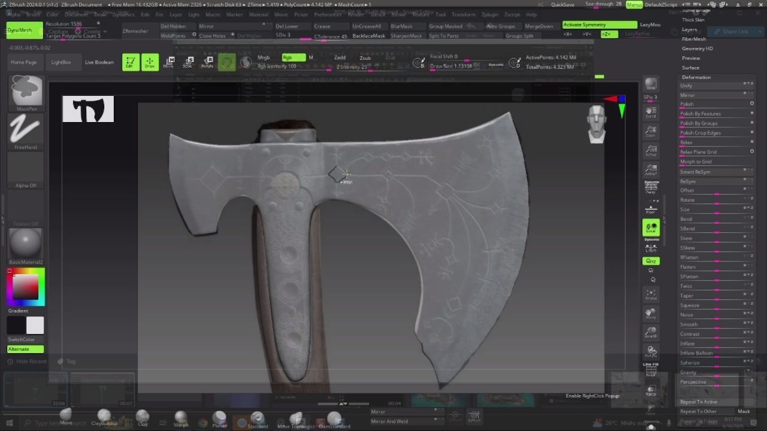
Task: Open the Alpha Off slot
Action: pos(26,170)
